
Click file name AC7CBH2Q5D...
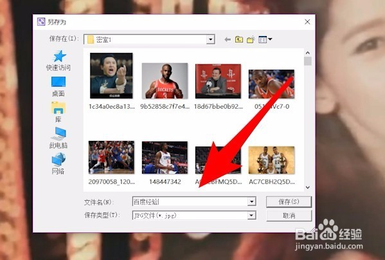pyautogui.click(x=272, y=182)
